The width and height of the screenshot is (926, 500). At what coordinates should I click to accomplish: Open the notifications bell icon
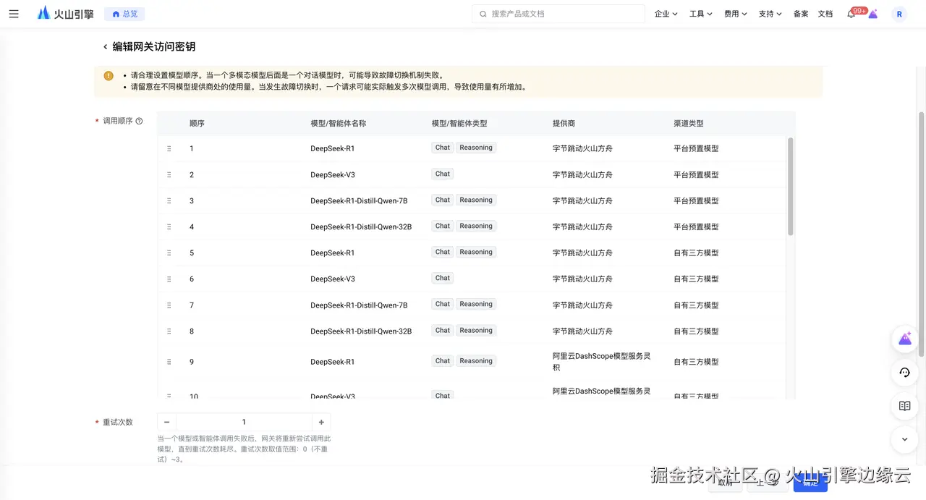point(851,14)
